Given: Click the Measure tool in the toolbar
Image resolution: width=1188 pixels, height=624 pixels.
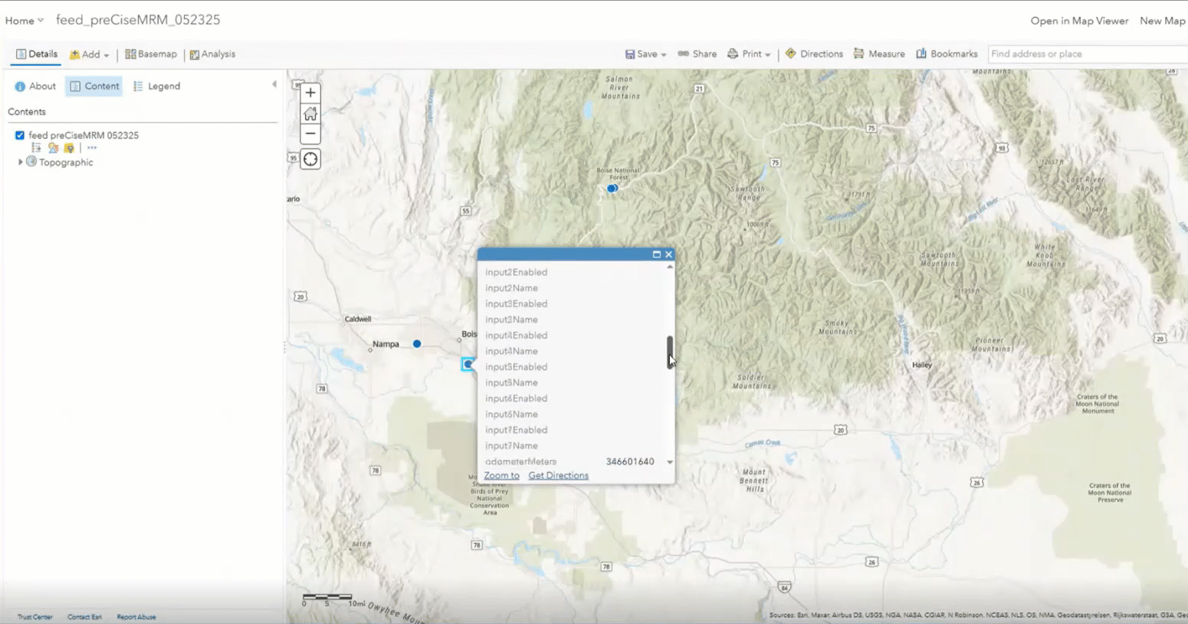Looking at the screenshot, I should (879, 54).
